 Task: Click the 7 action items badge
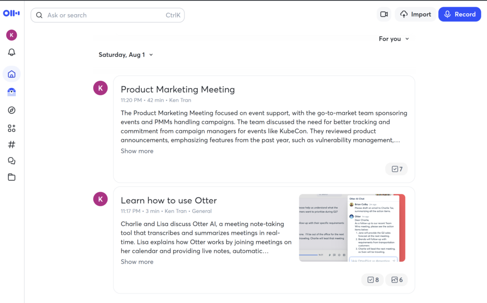click(397, 169)
